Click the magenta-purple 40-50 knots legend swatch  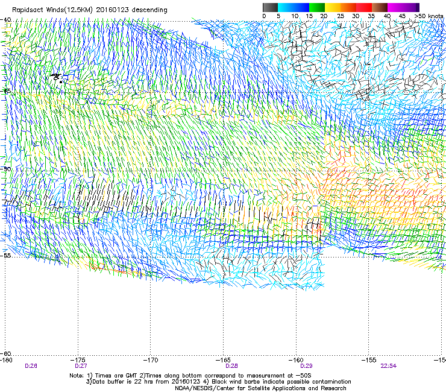[403, 7]
